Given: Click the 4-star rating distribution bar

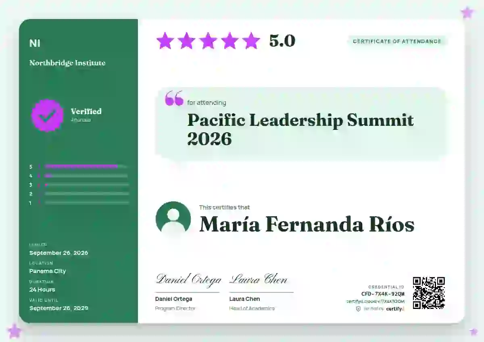Looking at the screenshot, I should pyautogui.click(x=86, y=175).
